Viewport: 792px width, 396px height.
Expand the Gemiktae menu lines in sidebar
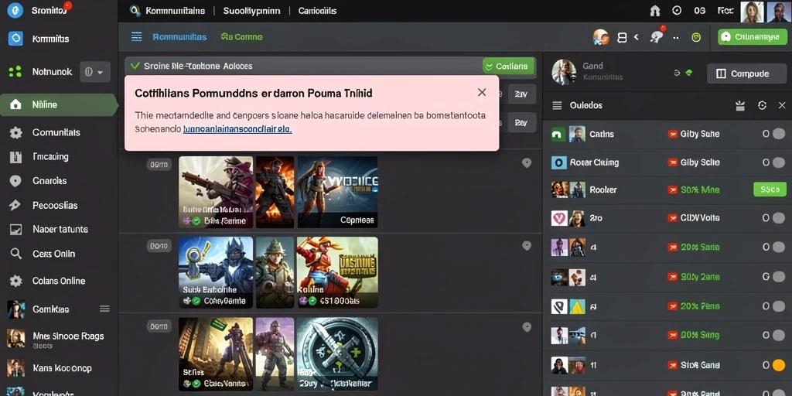[x=104, y=309]
